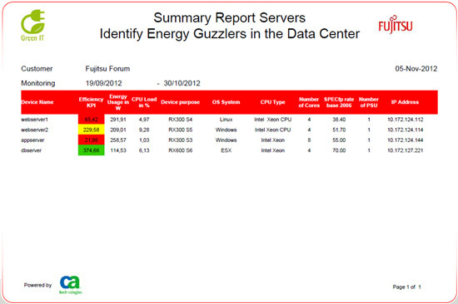Click IP address 10.172.127.221

406,150
